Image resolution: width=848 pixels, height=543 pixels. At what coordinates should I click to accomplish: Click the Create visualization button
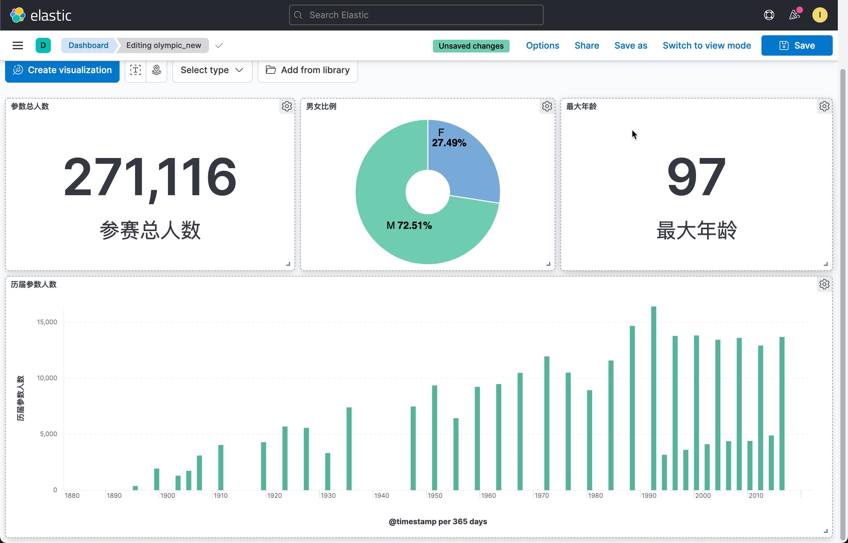pyautogui.click(x=62, y=71)
